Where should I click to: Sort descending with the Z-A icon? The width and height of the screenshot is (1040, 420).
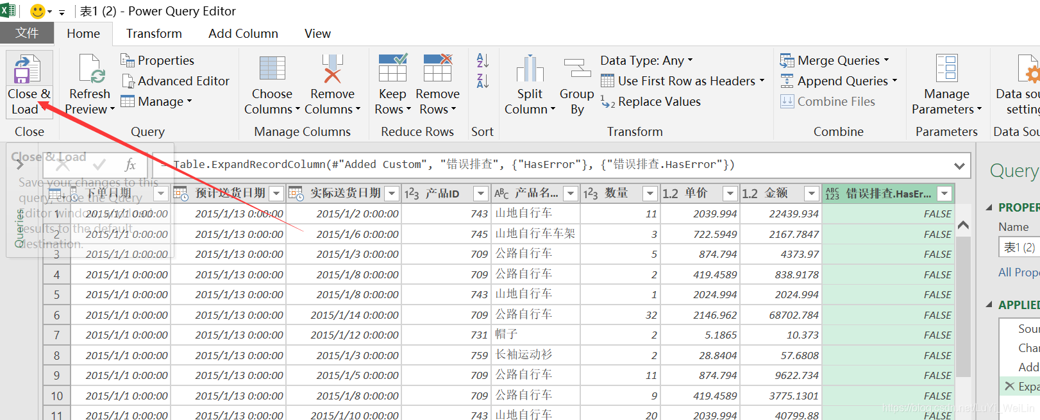483,81
